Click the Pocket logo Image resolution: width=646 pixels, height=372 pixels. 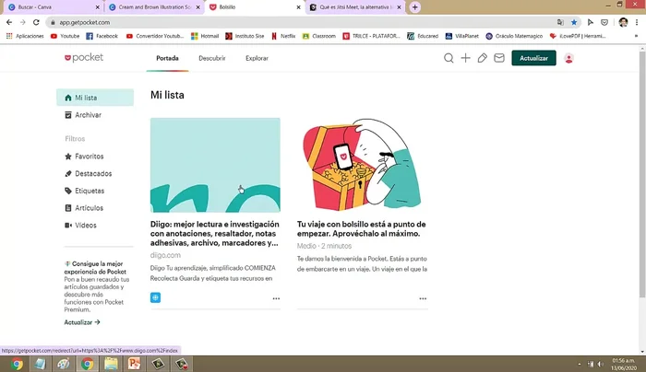(x=84, y=57)
